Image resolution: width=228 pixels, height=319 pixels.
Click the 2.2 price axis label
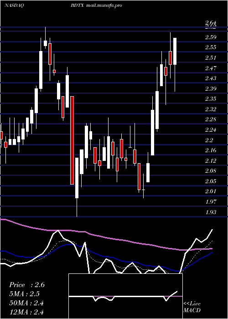tap(209, 140)
